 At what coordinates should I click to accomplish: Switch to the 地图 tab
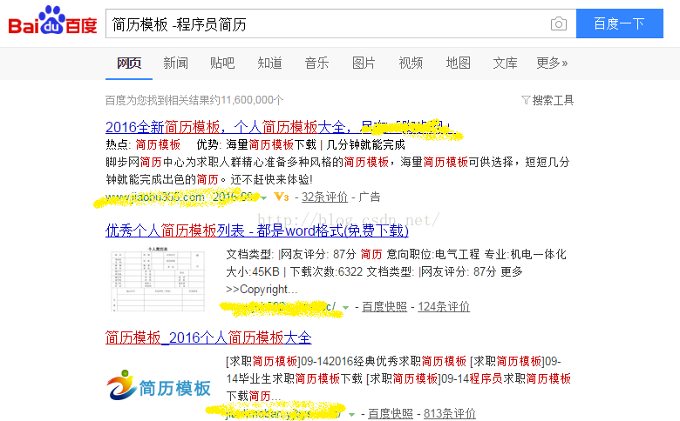[458, 63]
